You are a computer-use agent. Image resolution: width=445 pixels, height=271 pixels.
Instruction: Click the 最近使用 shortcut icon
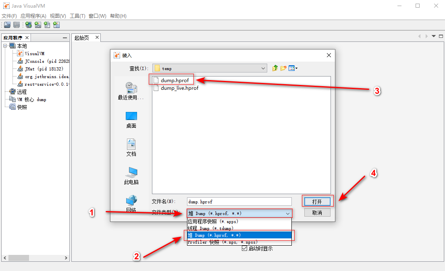click(x=131, y=88)
